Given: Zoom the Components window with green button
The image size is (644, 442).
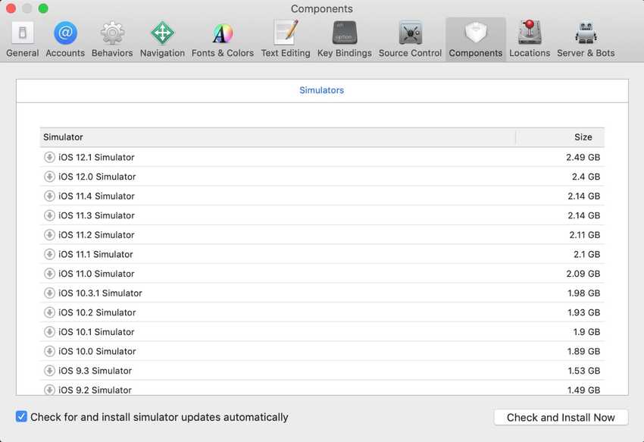Looking at the screenshot, I should tap(43, 8).
